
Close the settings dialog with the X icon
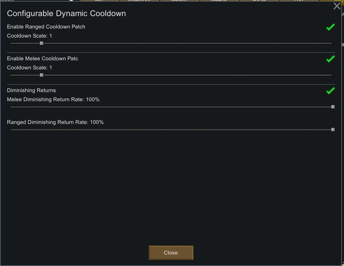point(337,6)
